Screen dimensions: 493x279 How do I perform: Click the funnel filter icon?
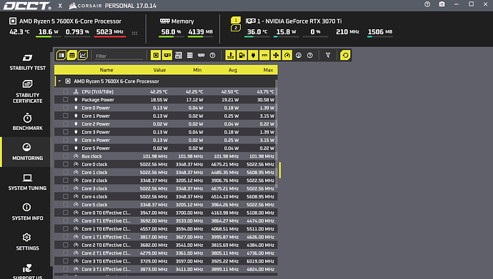click(328, 55)
